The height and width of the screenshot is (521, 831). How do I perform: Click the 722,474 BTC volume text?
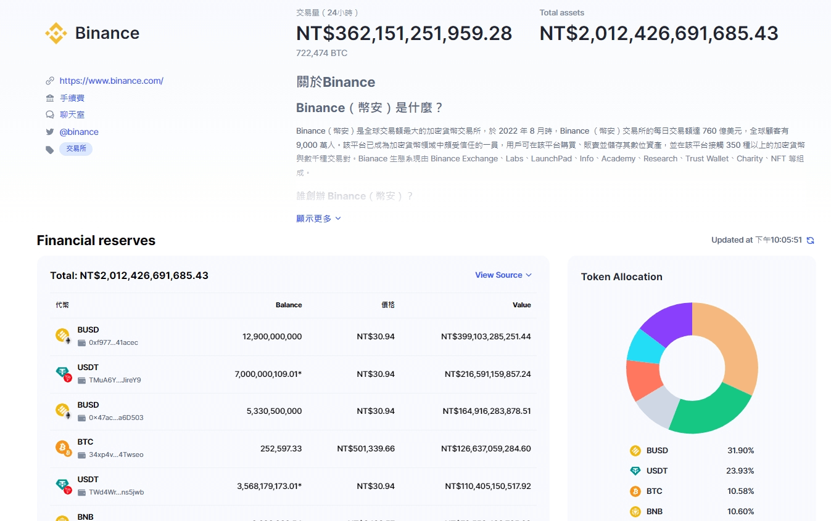321,53
